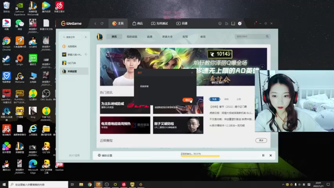Open the OBS Studio desktop icon
The image size is (334, 188).
pos(46,95)
